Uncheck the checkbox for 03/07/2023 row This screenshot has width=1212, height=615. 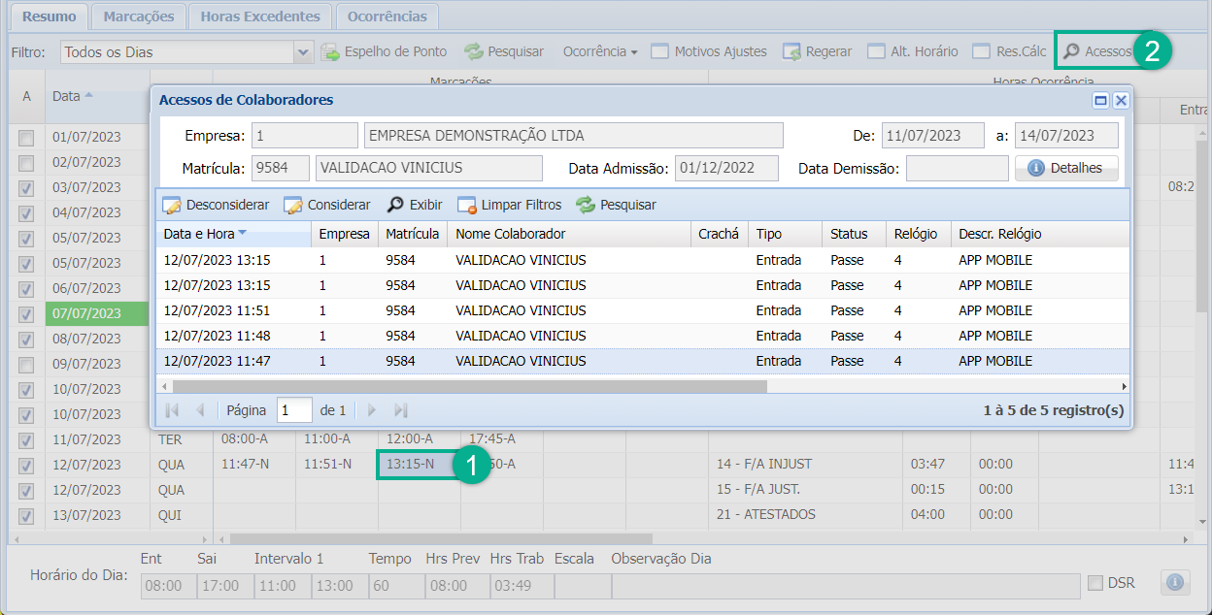pyautogui.click(x=26, y=187)
